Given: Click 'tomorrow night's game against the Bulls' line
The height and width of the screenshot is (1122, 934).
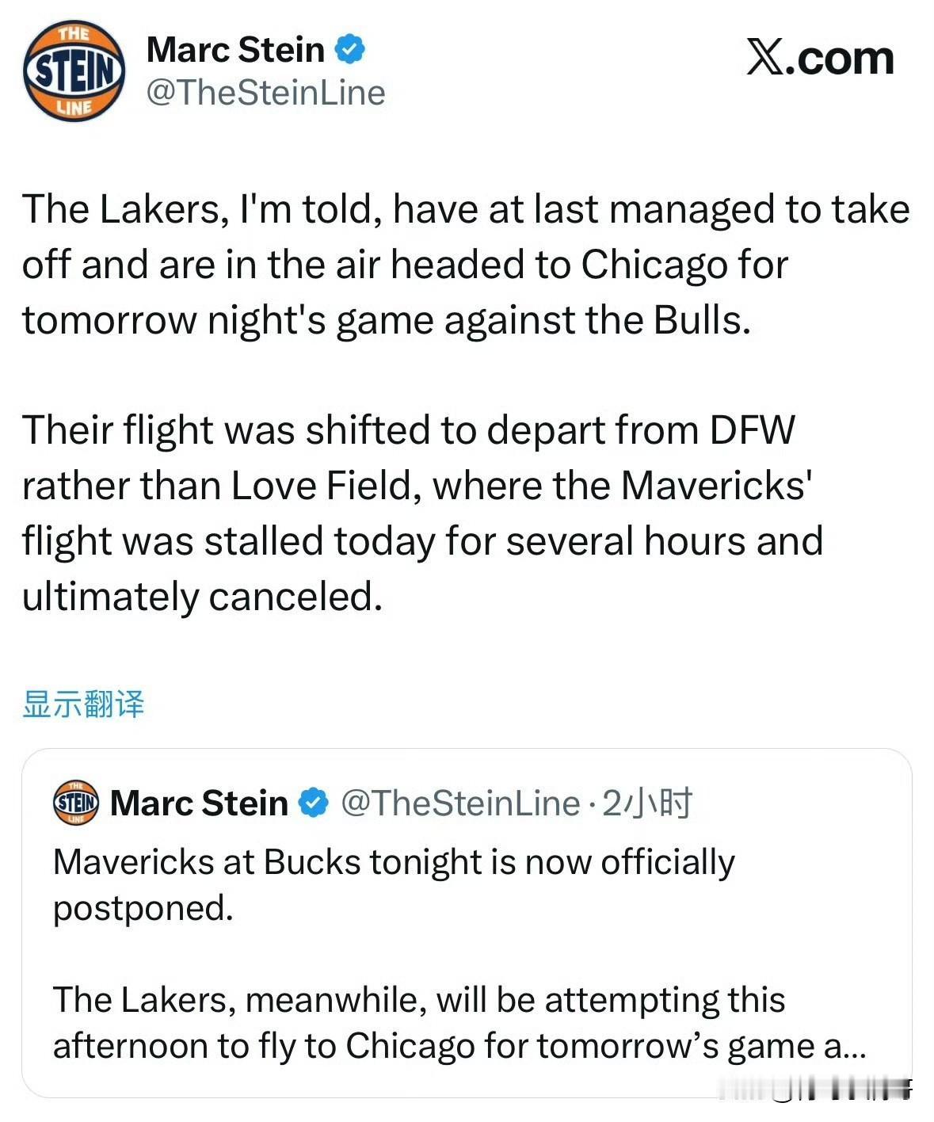Looking at the screenshot, I should coord(386,320).
